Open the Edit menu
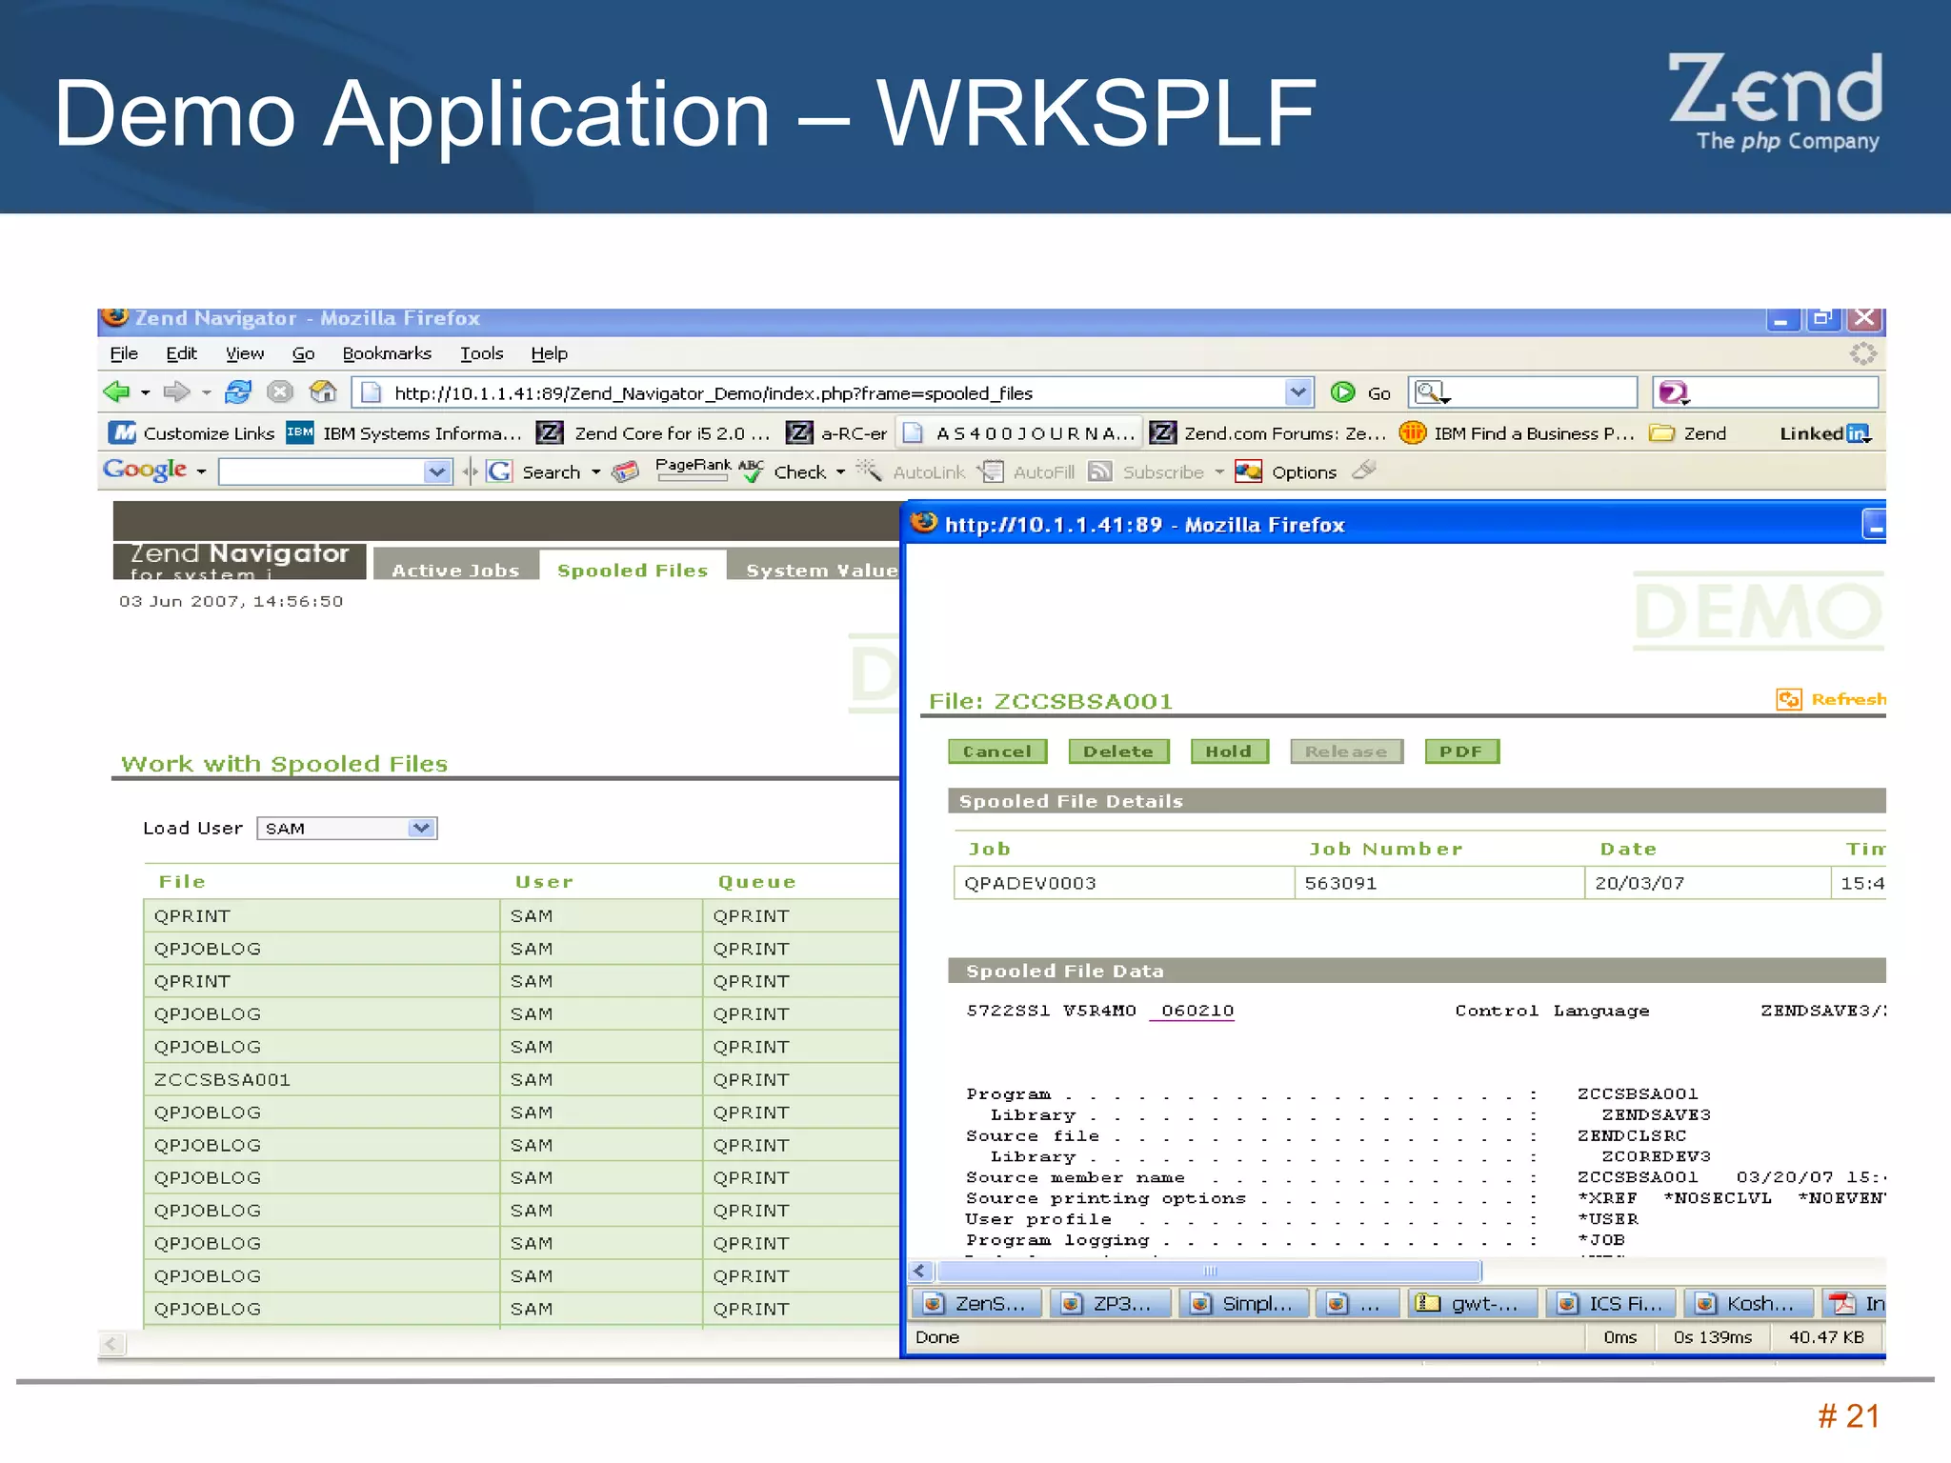 181,353
